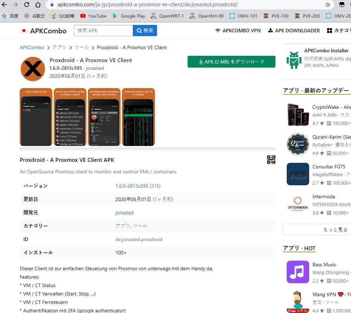Open Intermoda app icon
The height and width of the screenshot is (313, 351).
tap(298, 204)
